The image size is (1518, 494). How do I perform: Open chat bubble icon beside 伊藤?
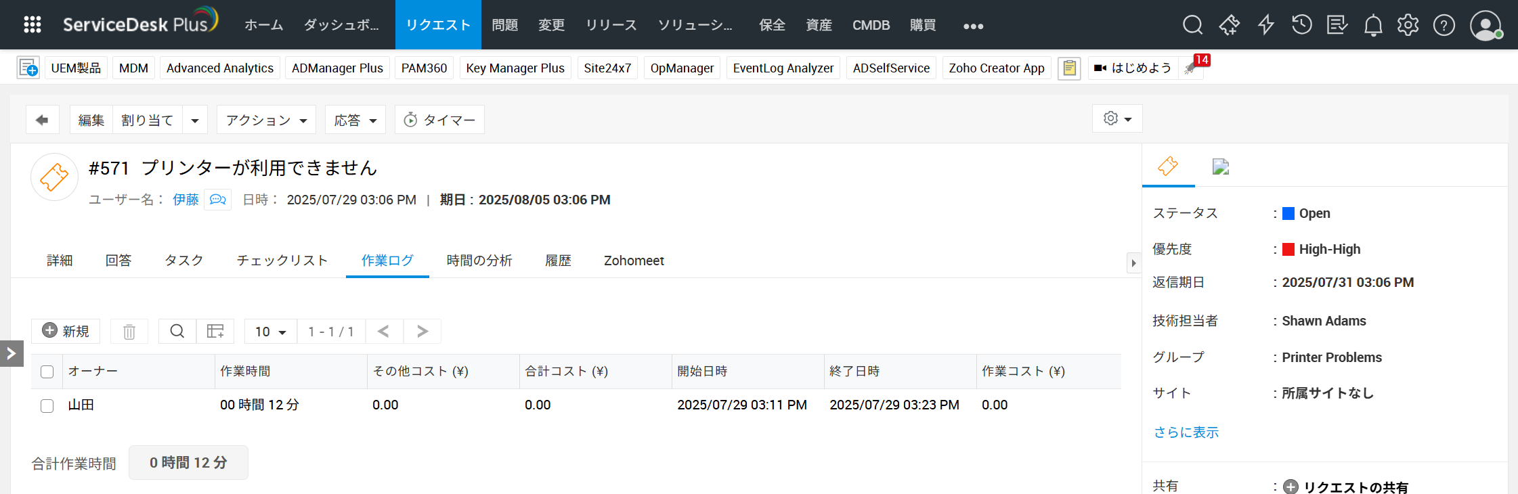218,200
